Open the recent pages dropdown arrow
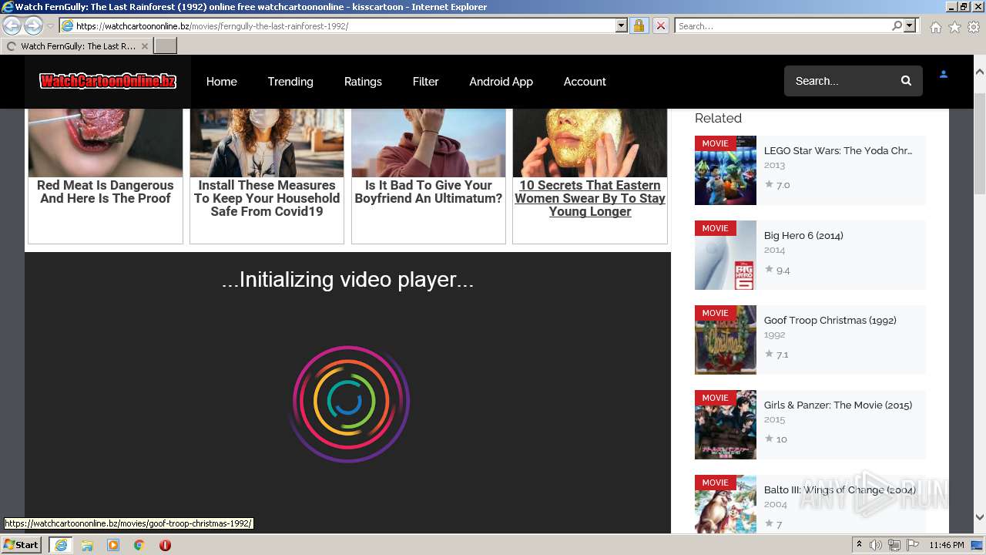This screenshot has height=555, width=986. 50,26
